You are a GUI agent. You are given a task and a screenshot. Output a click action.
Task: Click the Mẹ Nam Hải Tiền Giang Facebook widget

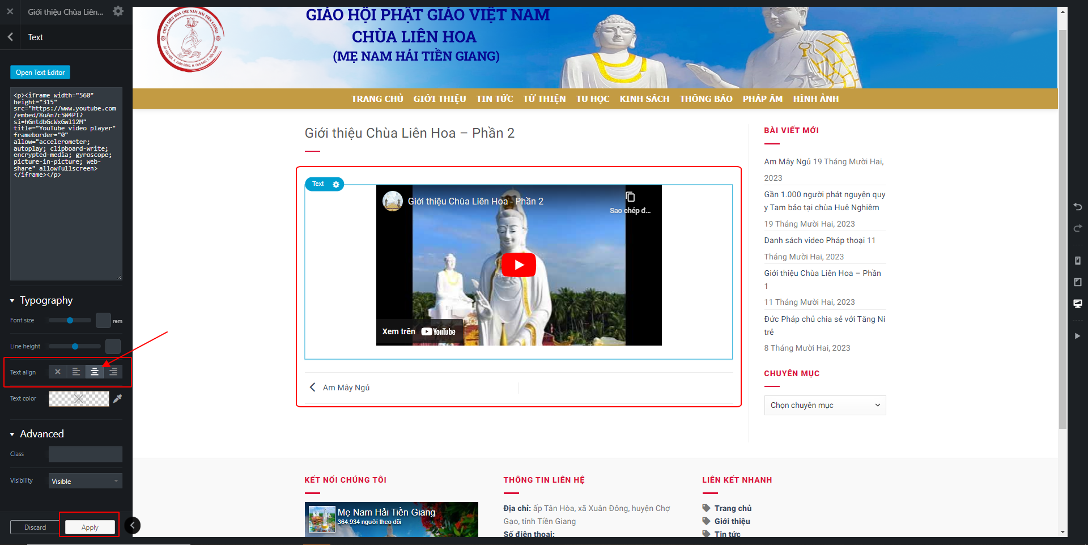point(392,520)
